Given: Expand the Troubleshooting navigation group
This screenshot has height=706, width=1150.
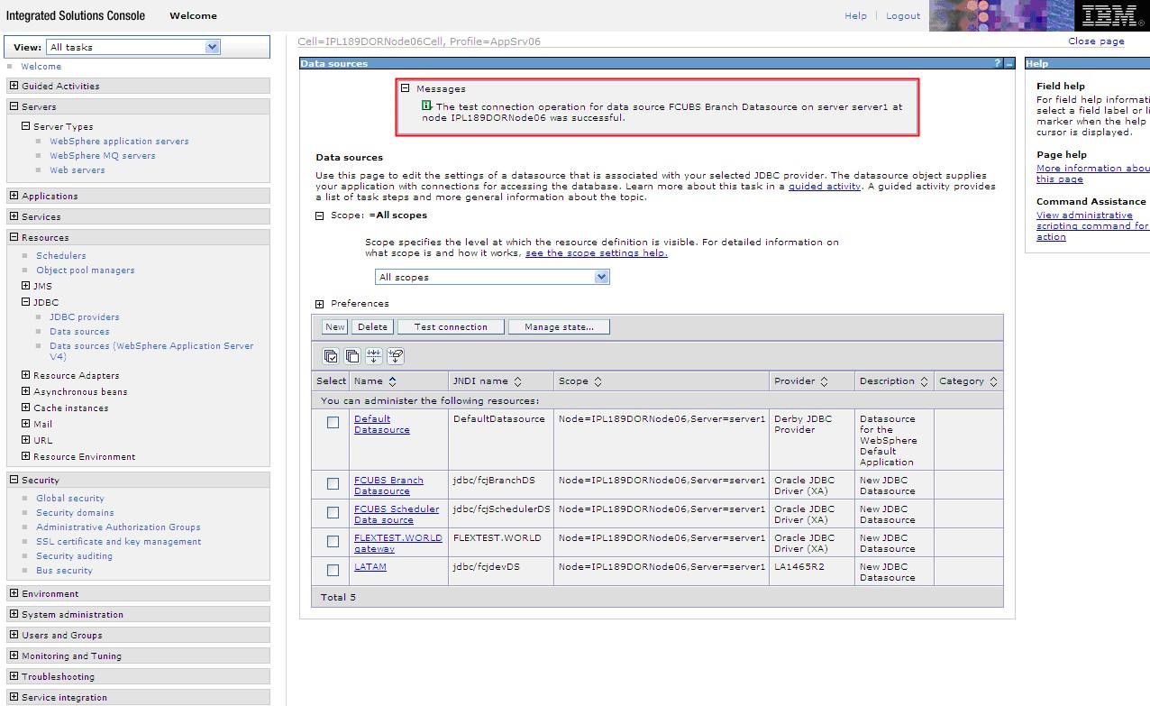Looking at the screenshot, I should click(14, 676).
